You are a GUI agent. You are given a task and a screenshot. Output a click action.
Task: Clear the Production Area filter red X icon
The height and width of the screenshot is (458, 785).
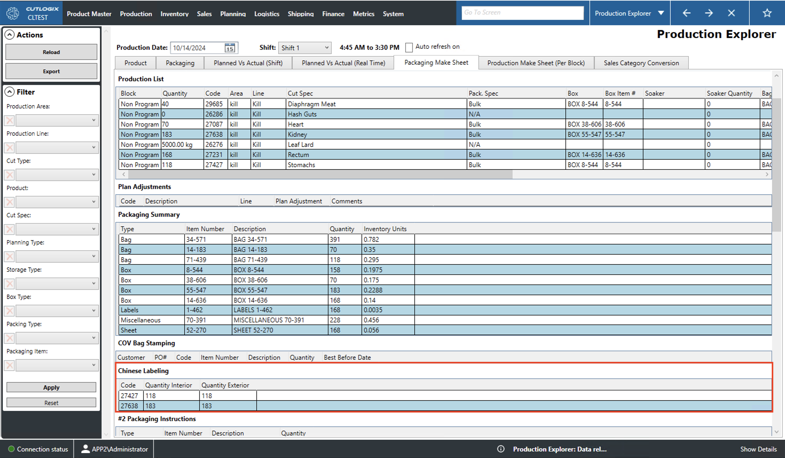point(9,120)
